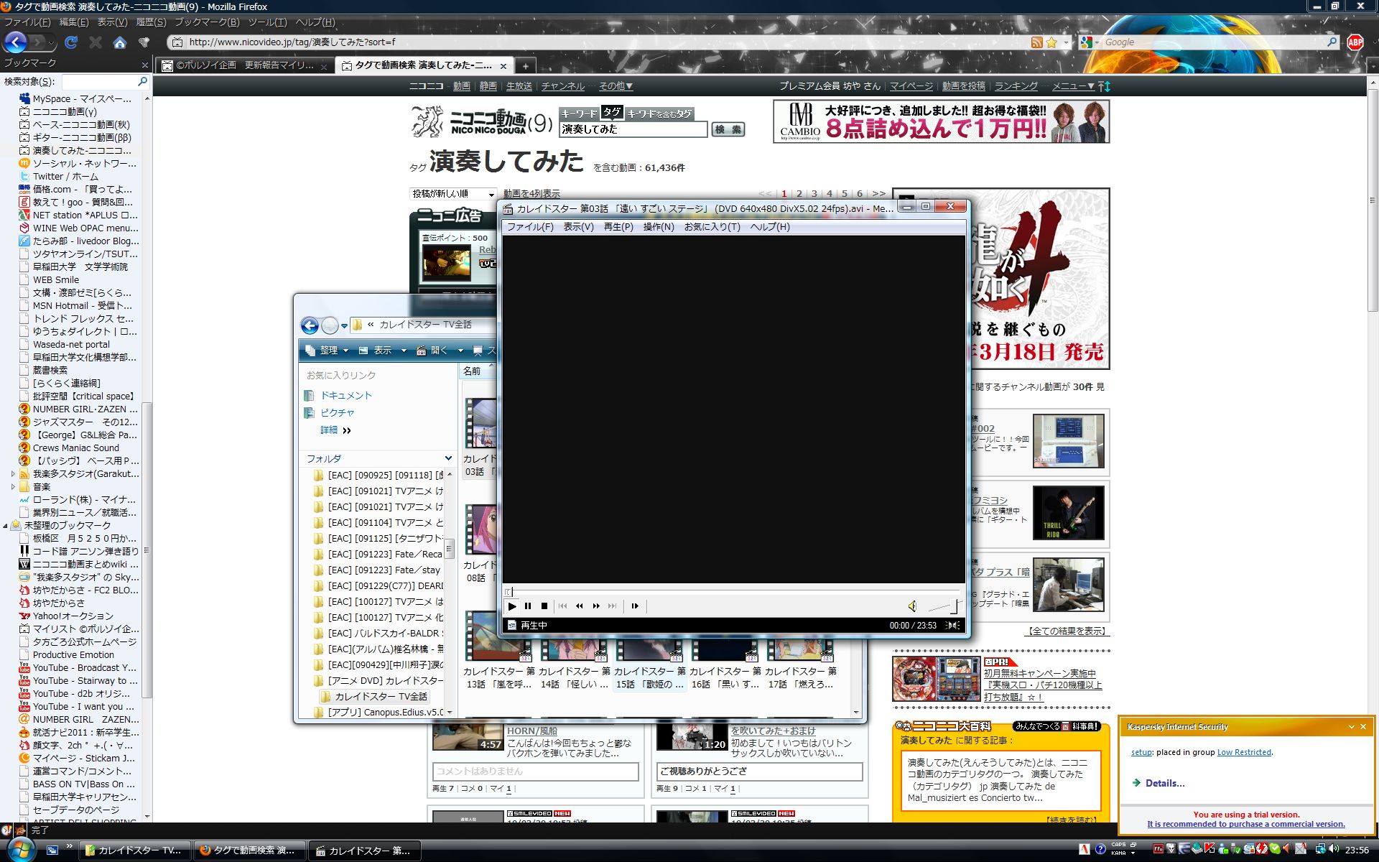1379x862 pixels.
Task: Pause the video in the media player
Action: (528, 606)
